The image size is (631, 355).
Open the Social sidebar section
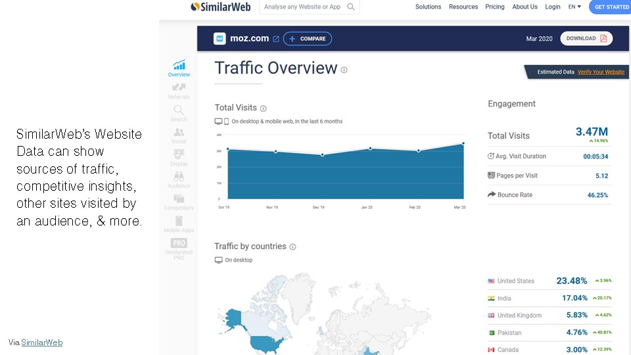point(179,135)
